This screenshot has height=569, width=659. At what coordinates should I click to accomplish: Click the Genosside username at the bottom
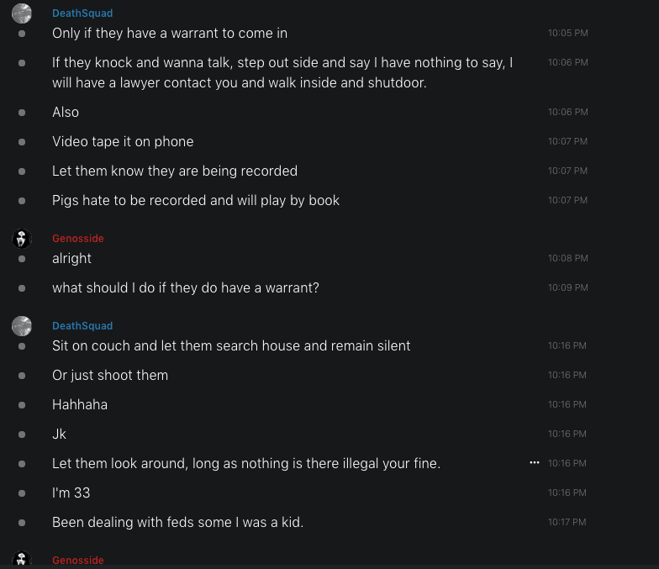78,560
